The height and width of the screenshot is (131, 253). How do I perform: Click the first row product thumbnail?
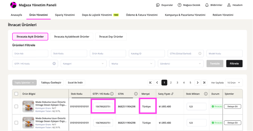click(x=28, y=106)
